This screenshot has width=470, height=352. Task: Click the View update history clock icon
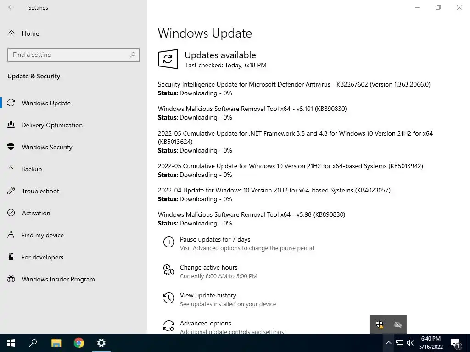click(169, 298)
